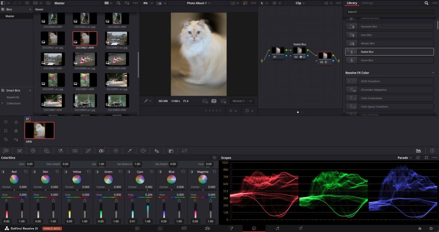The height and width of the screenshot is (232, 439).
Task: Expand the Version 1 dropdown
Action: coord(242,101)
